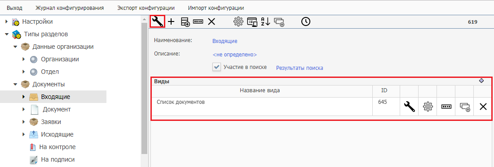Click the form-with-device layout icon
This screenshot has height=167, width=494.
(252, 21)
